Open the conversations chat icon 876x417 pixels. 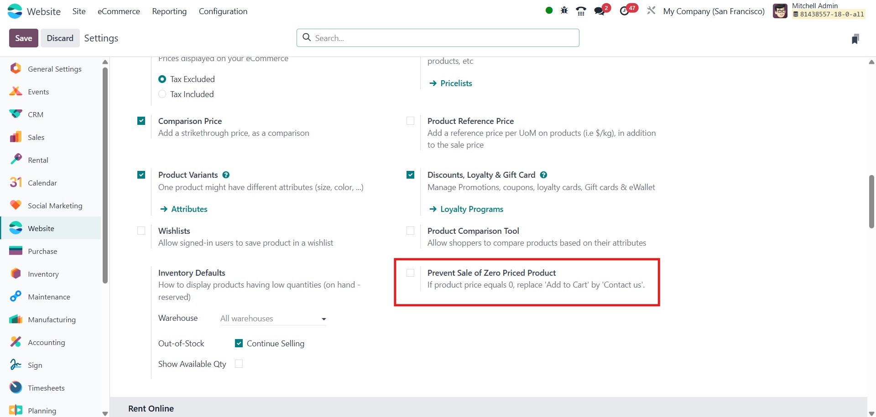tap(600, 11)
